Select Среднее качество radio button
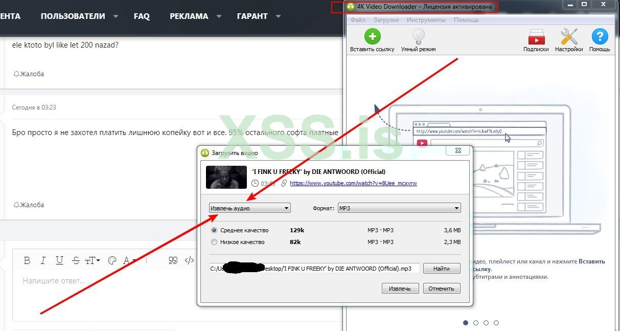Image resolution: width=620 pixels, height=331 pixels. click(214, 230)
